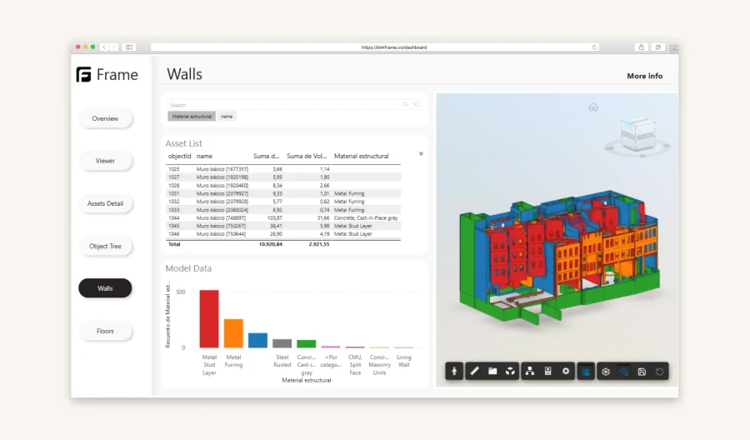This screenshot has width=750, height=440.
Task: Click the total value 10.920,84
Action: coord(271,244)
